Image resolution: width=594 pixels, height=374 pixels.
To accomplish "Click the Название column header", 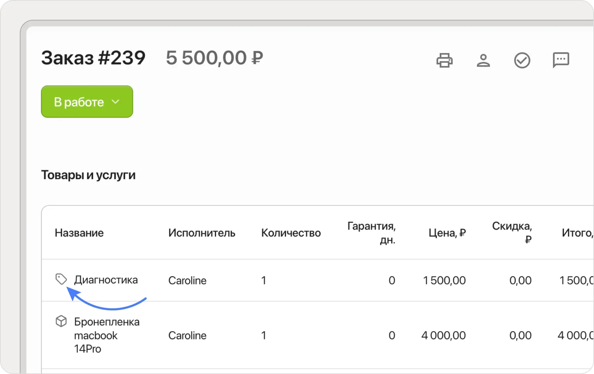I will (x=79, y=233).
